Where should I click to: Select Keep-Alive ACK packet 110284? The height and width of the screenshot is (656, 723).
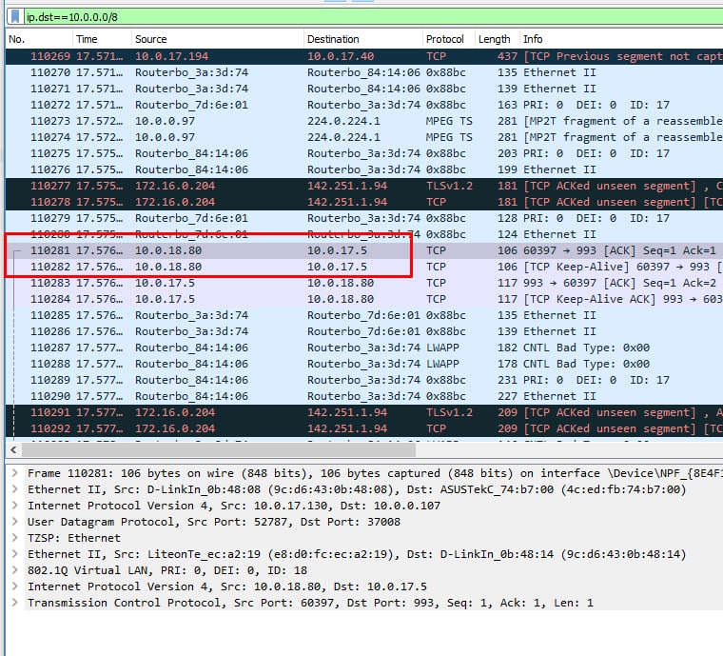pyautogui.click(x=364, y=299)
